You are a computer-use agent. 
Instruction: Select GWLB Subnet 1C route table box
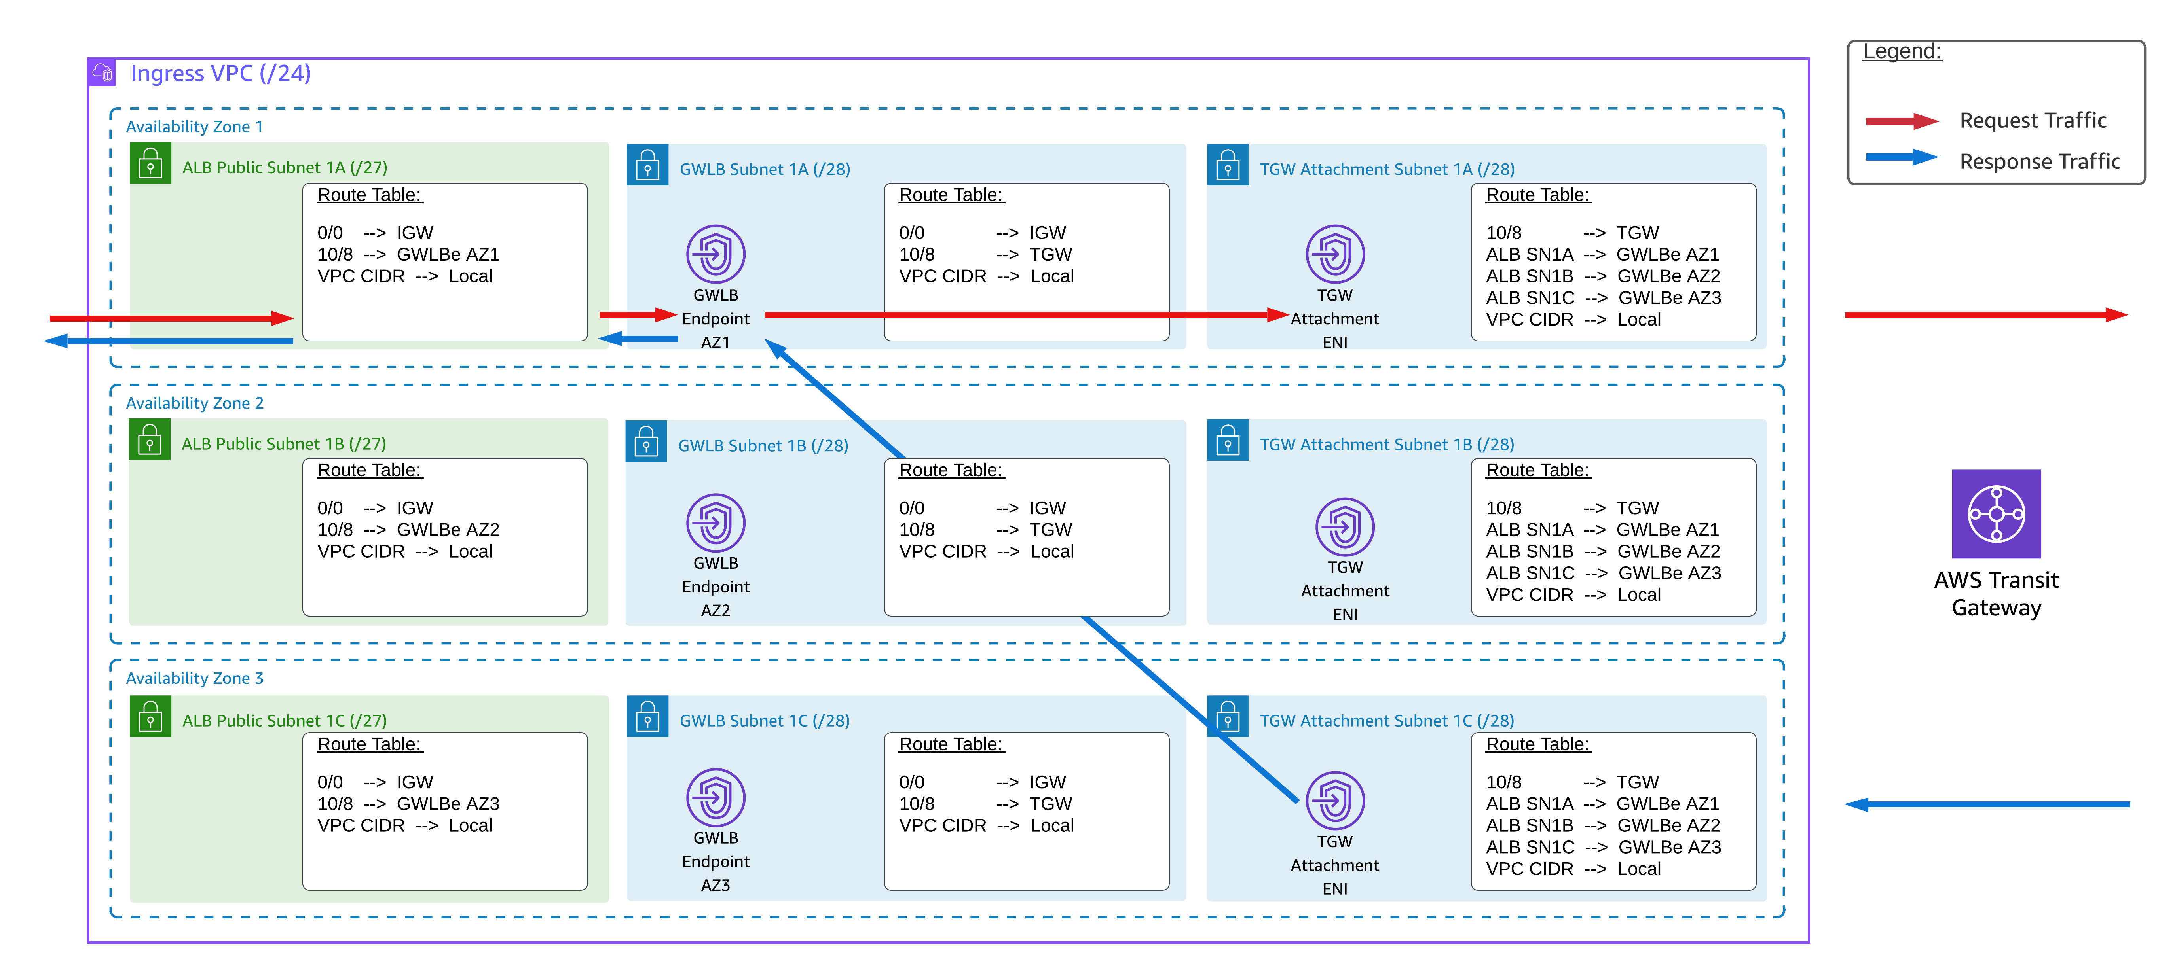pos(1026,810)
